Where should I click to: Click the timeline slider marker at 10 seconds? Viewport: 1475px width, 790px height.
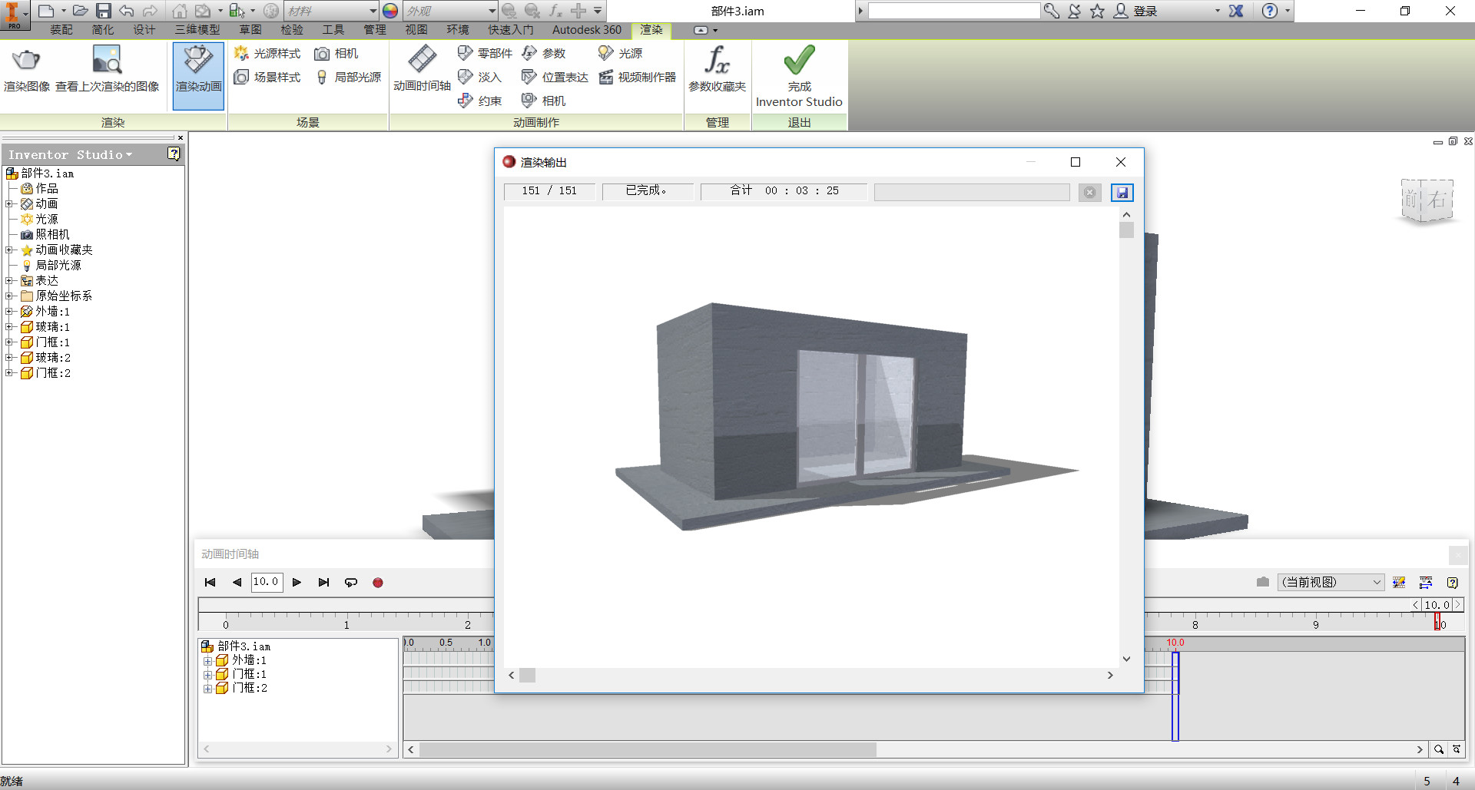[1437, 623]
